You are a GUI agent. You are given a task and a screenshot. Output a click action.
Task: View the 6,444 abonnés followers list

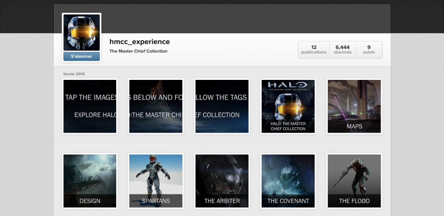point(343,50)
